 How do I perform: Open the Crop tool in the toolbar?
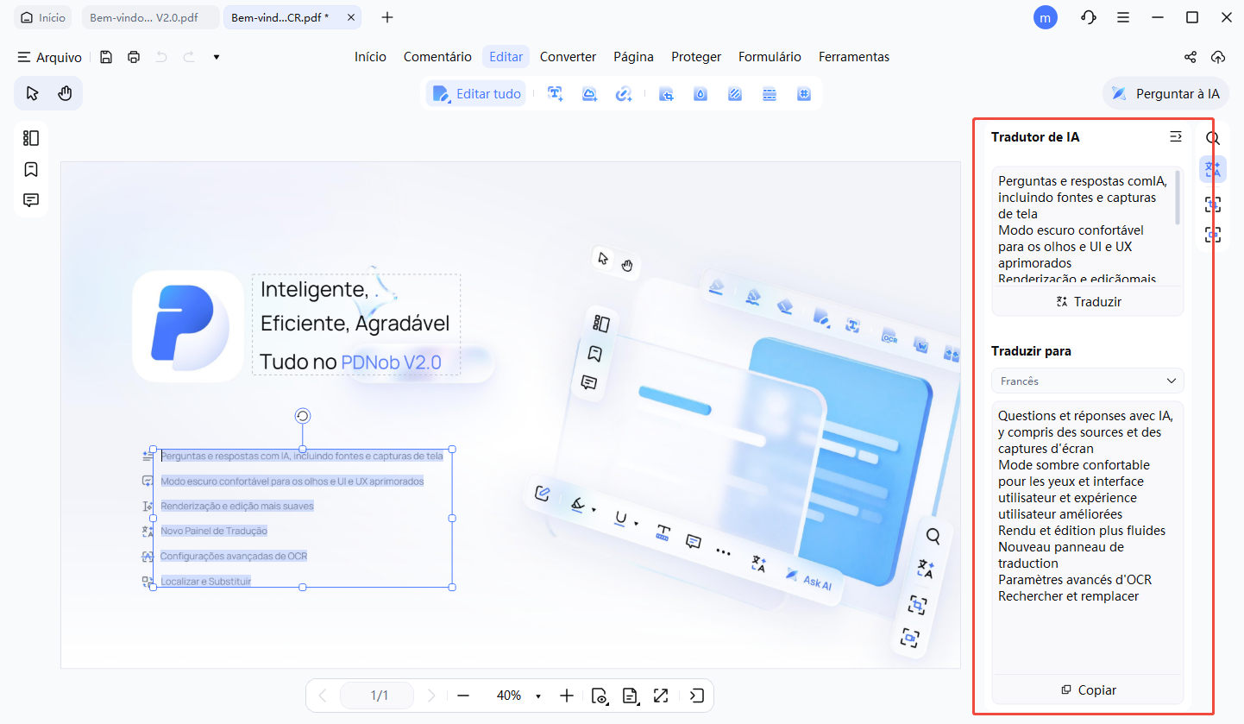666,93
